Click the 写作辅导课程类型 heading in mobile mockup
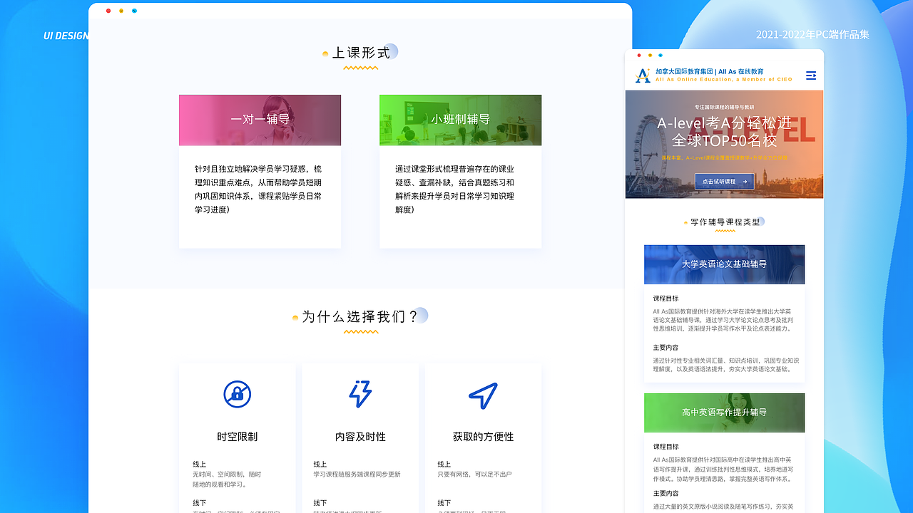 (x=725, y=222)
